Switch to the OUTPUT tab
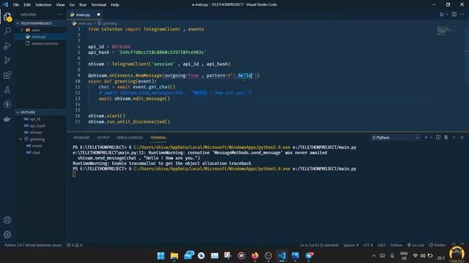This screenshot has width=469, height=263. tap(103, 137)
